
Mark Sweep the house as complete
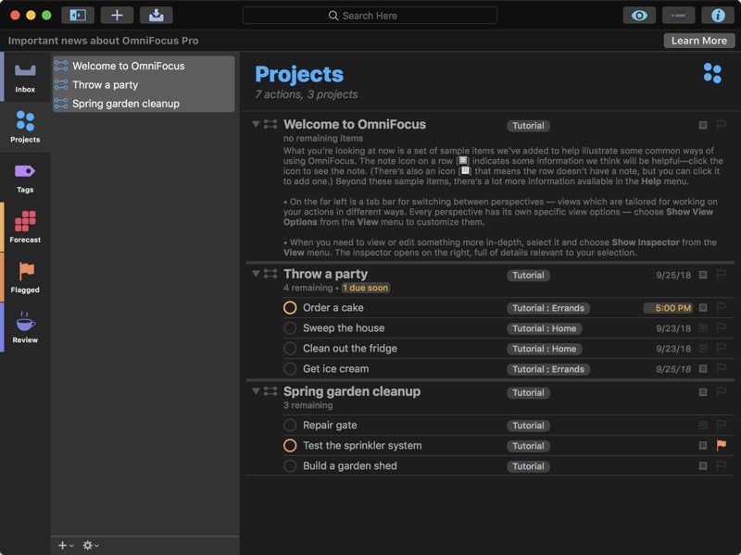click(x=290, y=328)
